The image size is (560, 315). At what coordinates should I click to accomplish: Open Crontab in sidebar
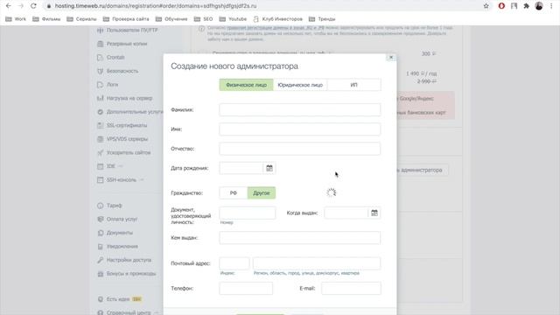pos(111,58)
